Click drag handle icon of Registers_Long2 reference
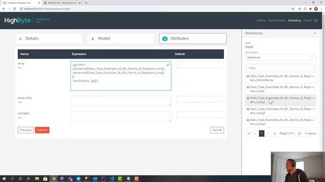The height and width of the screenshot is (182, 325). 248,98
